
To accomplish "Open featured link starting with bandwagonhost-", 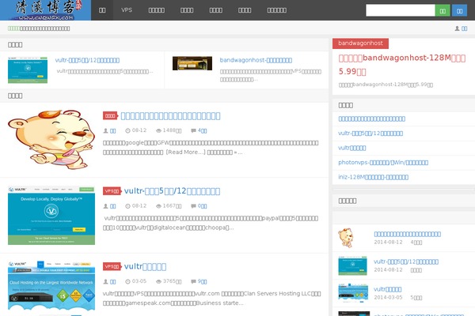I will click(256, 60).
